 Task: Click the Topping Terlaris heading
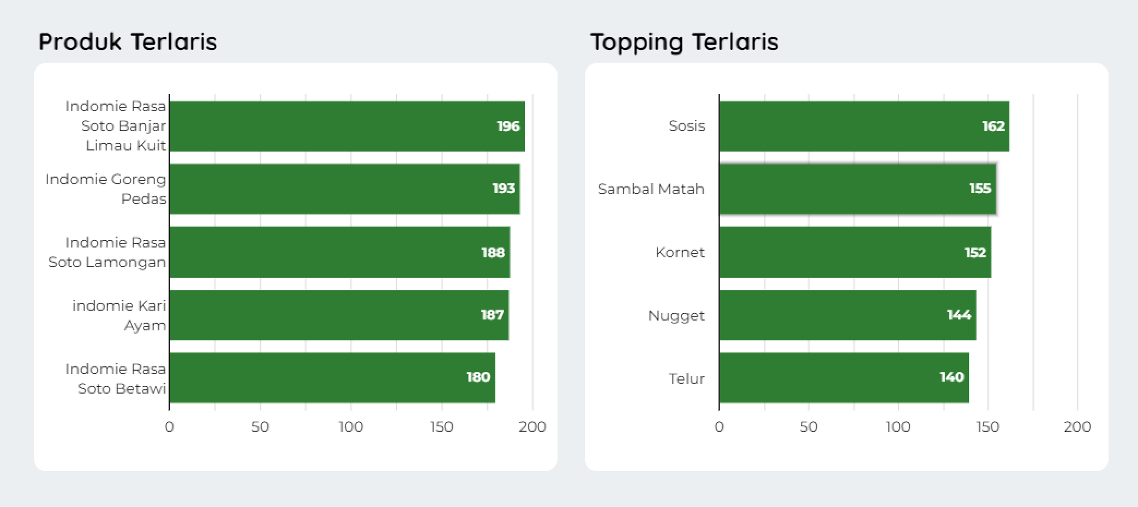point(684,42)
